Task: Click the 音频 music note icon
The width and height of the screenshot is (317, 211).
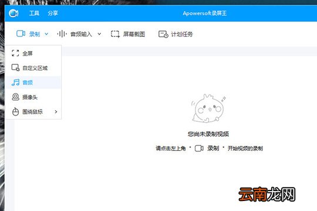Action: (16, 82)
